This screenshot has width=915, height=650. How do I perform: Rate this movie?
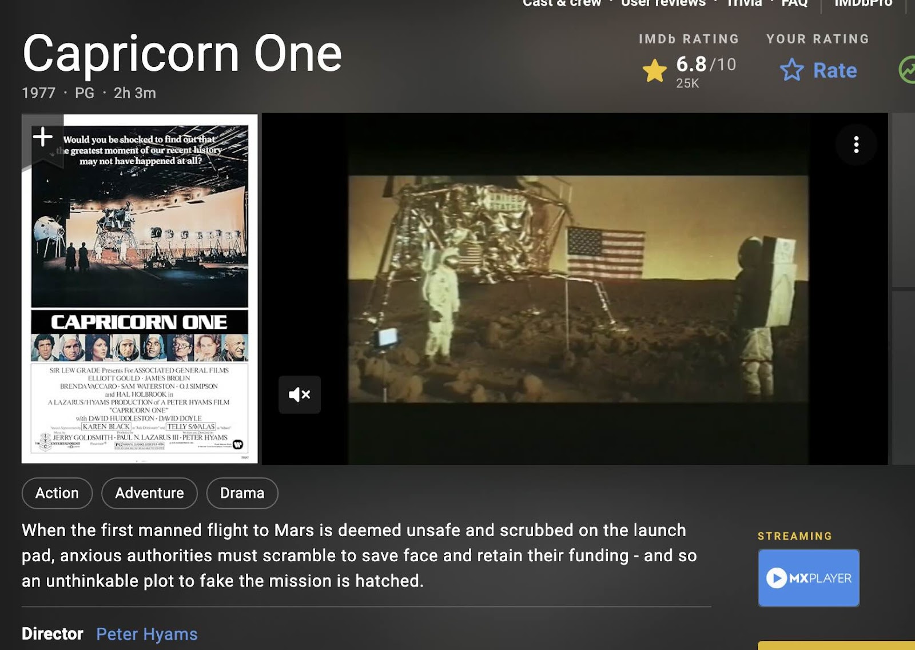[819, 70]
